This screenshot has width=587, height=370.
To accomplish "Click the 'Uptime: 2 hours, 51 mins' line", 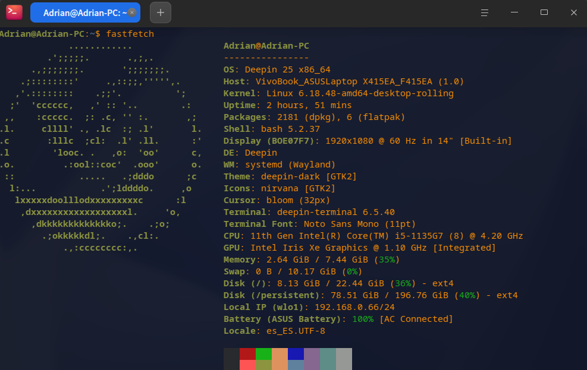I will pyautogui.click(x=287, y=105).
